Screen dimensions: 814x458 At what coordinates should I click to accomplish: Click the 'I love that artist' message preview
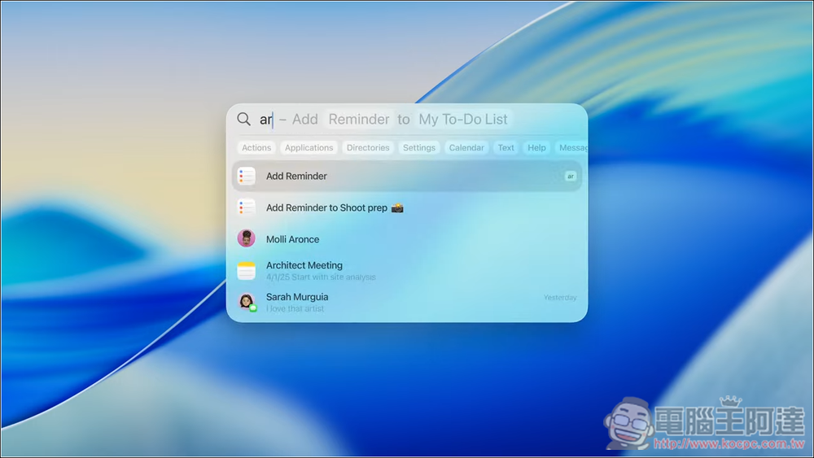(295, 308)
